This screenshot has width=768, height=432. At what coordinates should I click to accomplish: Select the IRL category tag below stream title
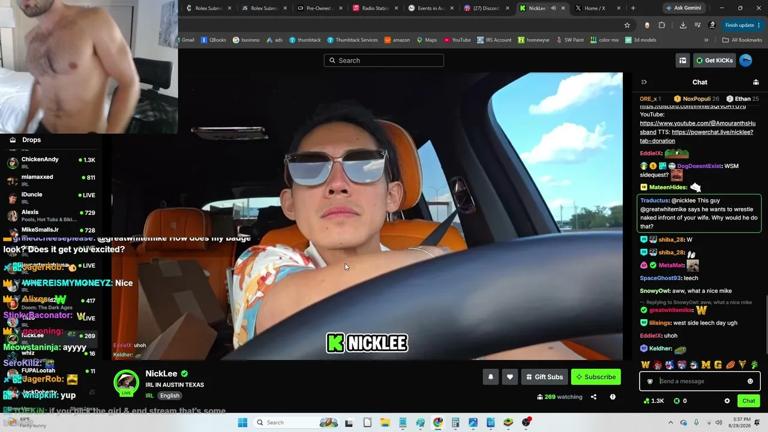pyautogui.click(x=149, y=395)
